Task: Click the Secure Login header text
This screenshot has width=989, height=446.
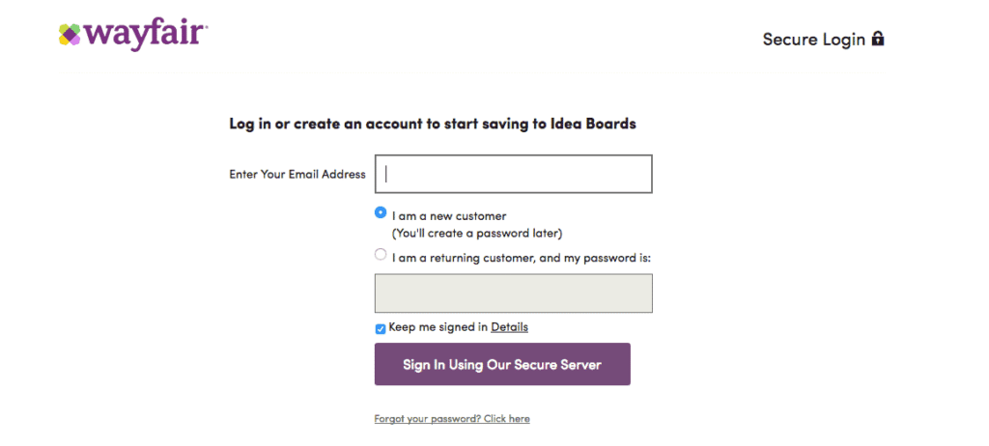Action: pyautogui.click(x=814, y=40)
